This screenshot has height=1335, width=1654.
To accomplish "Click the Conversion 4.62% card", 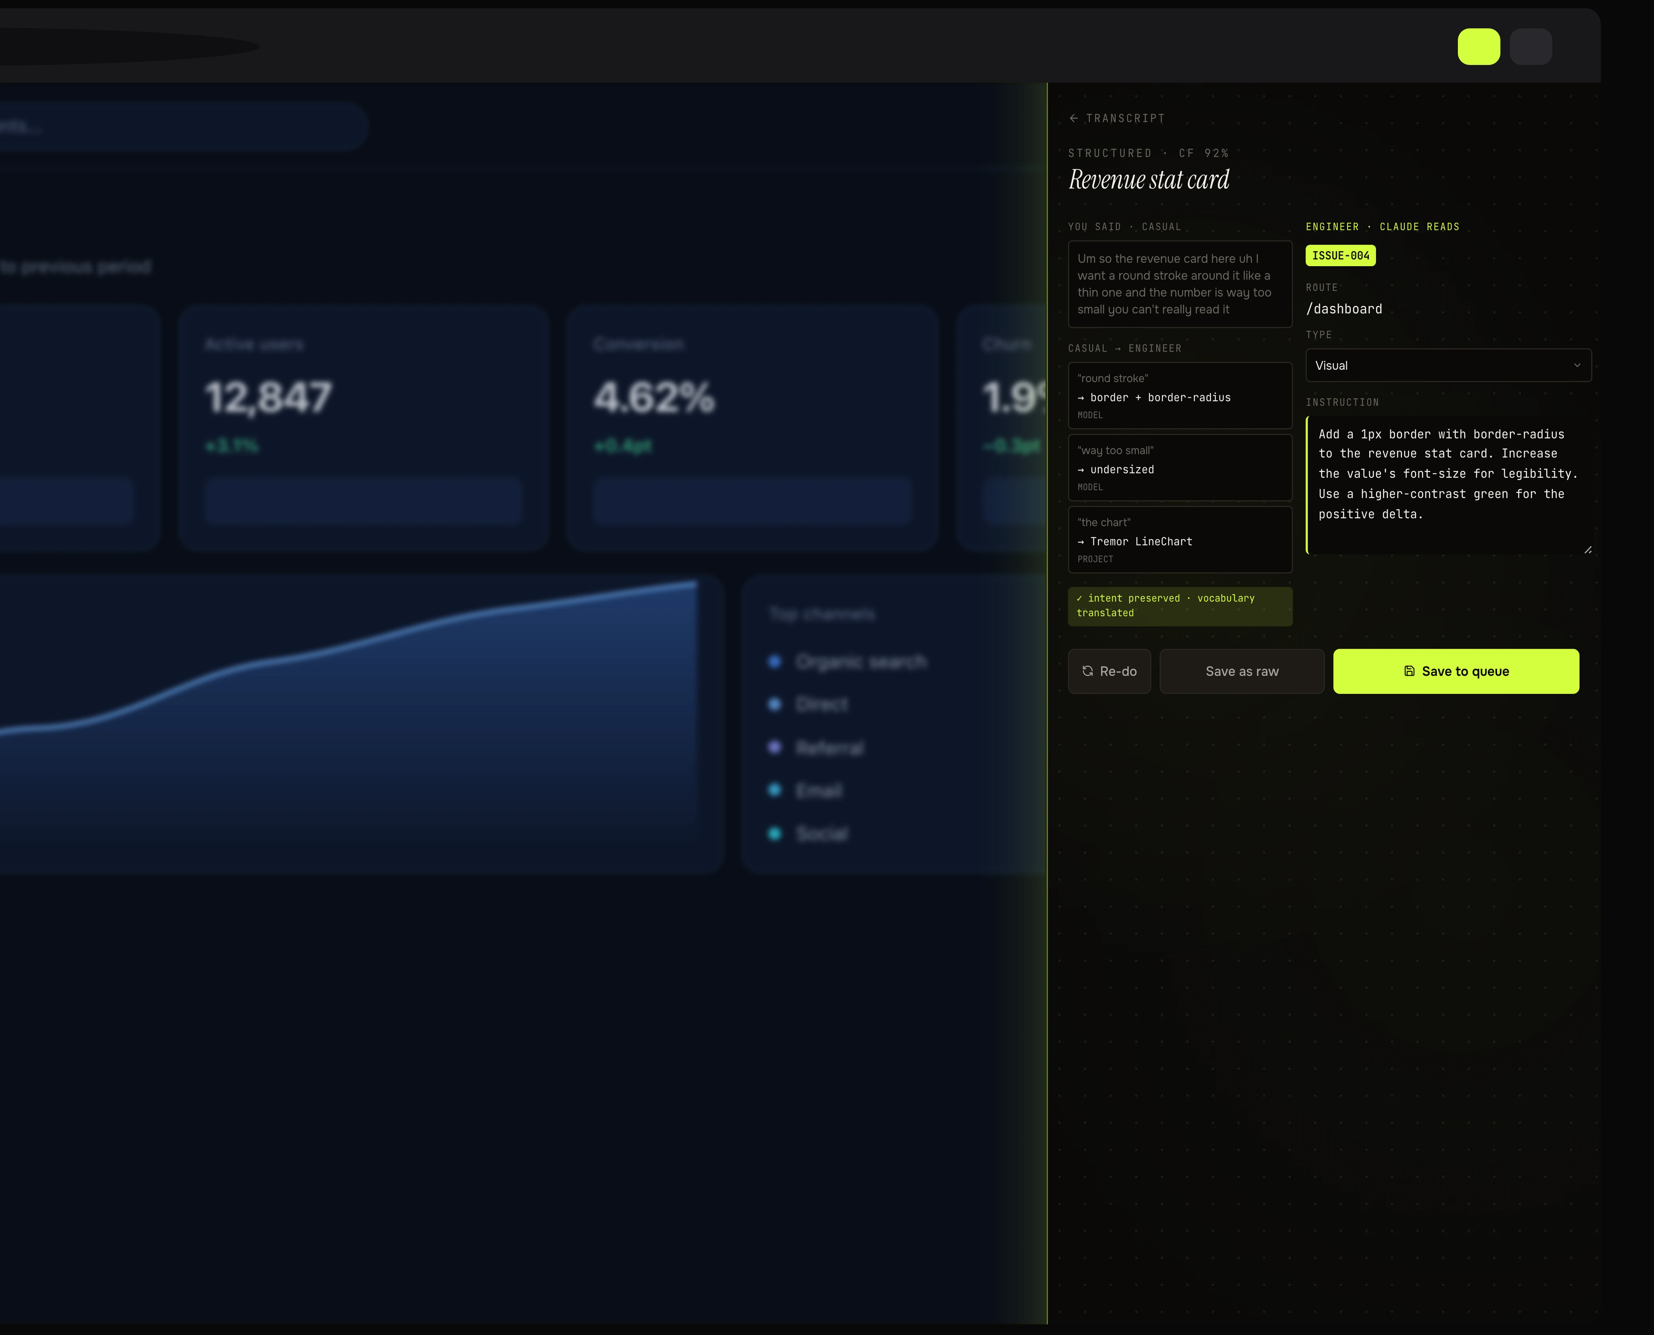I will pyautogui.click(x=752, y=428).
